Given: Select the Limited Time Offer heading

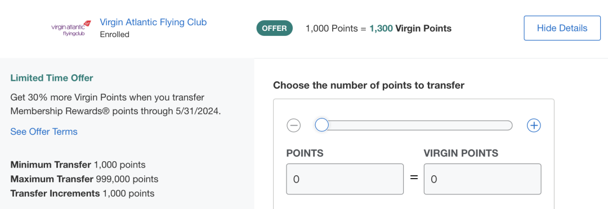Looking at the screenshot, I should pos(52,78).
